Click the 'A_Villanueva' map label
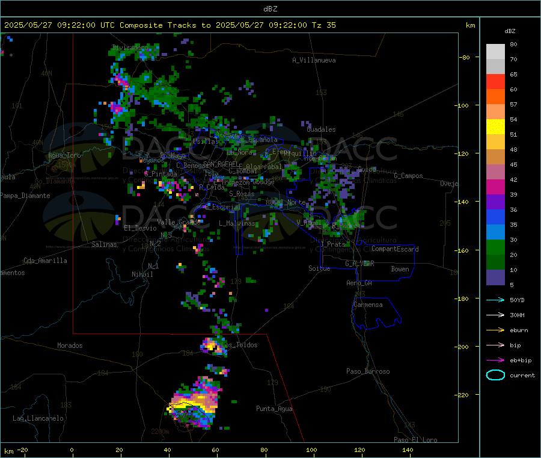Image resolution: width=541 pixels, height=458 pixels. pos(314,60)
